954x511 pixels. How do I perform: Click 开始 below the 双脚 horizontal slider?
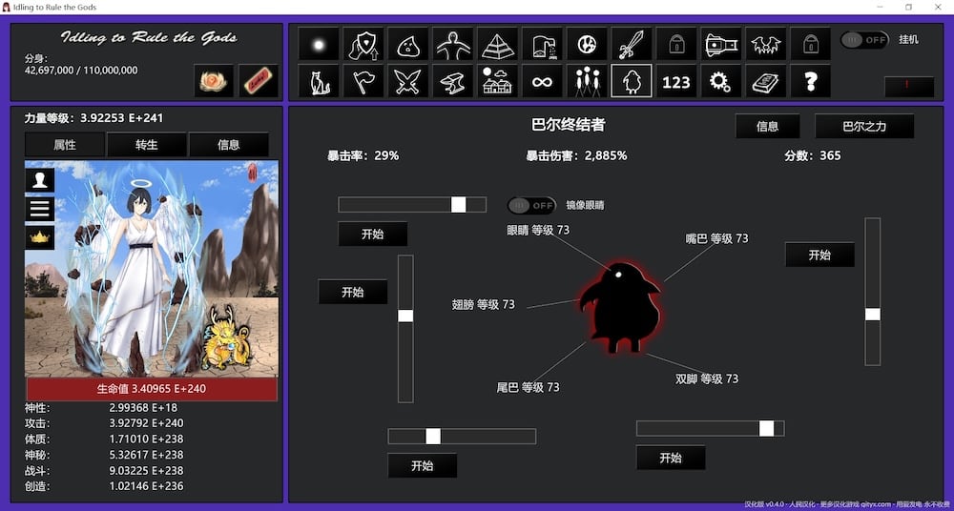tap(671, 458)
